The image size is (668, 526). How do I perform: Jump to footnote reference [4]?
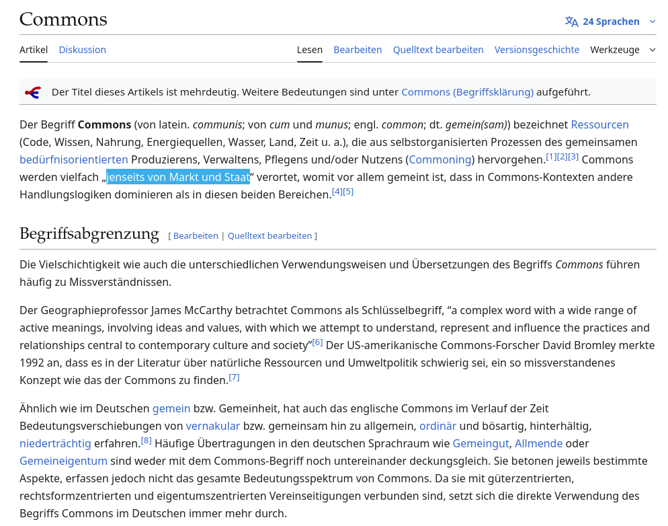point(337,192)
